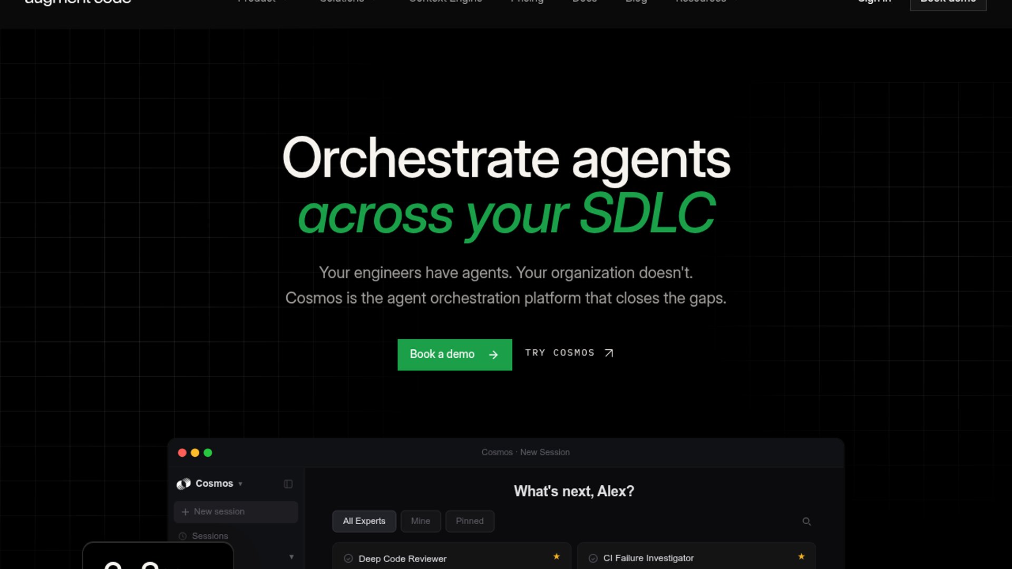Expand the arrow below Sessions in the sidebar
Viewport: 1012px width, 569px height.
point(291,557)
